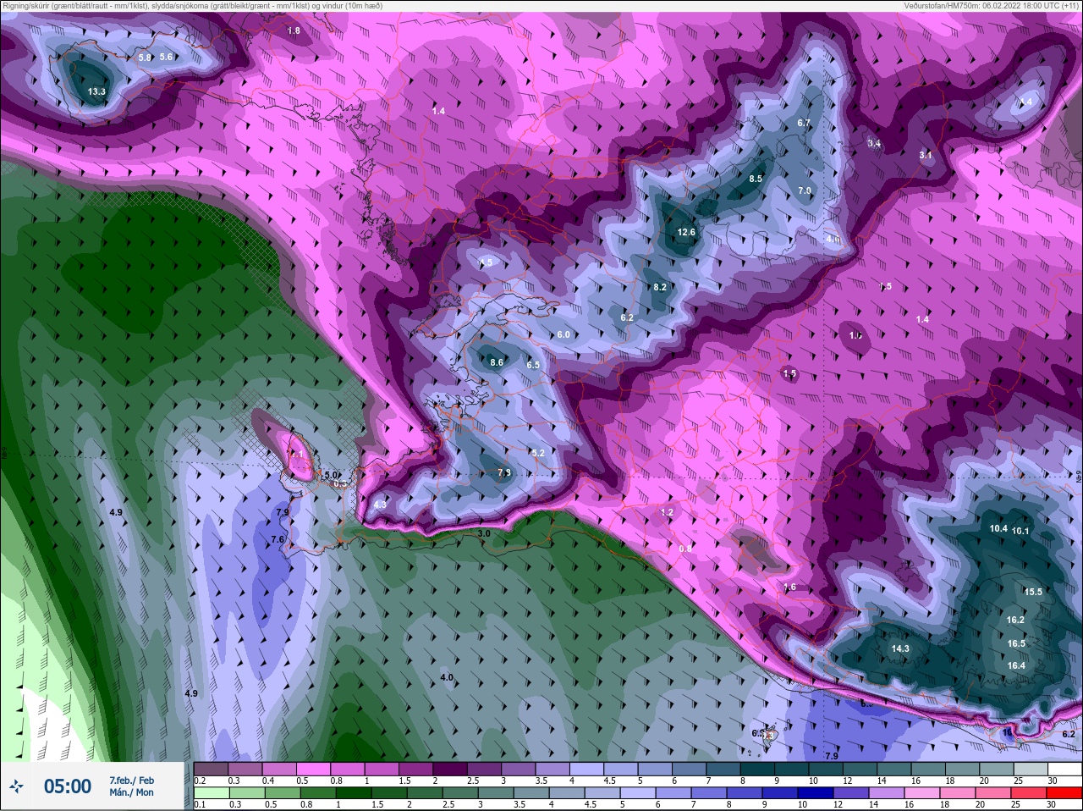Select the upper legend swatch labelled 0.2
Image resolution: width=1083 pixels, height=811 pixels.
point(211,769)
